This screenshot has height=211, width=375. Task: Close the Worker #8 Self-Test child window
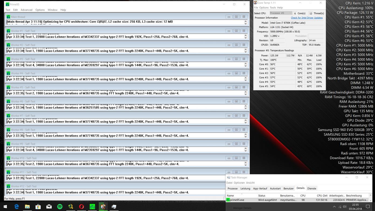click(244, 130)
